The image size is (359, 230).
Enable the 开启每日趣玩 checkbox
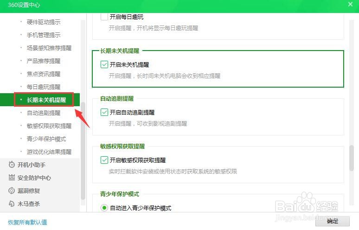[x=104, y=17]
